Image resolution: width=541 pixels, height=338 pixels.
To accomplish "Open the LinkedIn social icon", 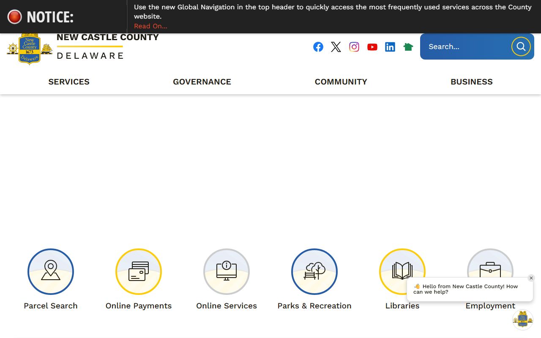I will [x=390, y=47].
